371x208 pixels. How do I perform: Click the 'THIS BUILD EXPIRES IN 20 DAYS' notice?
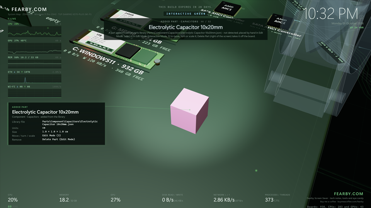click(x=185, y=7)
